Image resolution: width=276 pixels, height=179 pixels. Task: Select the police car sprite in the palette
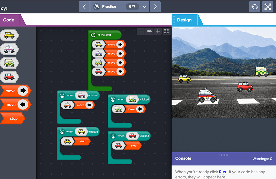pos(10,49)
